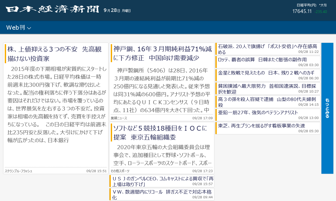The width and height of the screenshot is (336, 201).
Task: Click the timestamp 09/28 15:51
Action: (96, 171)
